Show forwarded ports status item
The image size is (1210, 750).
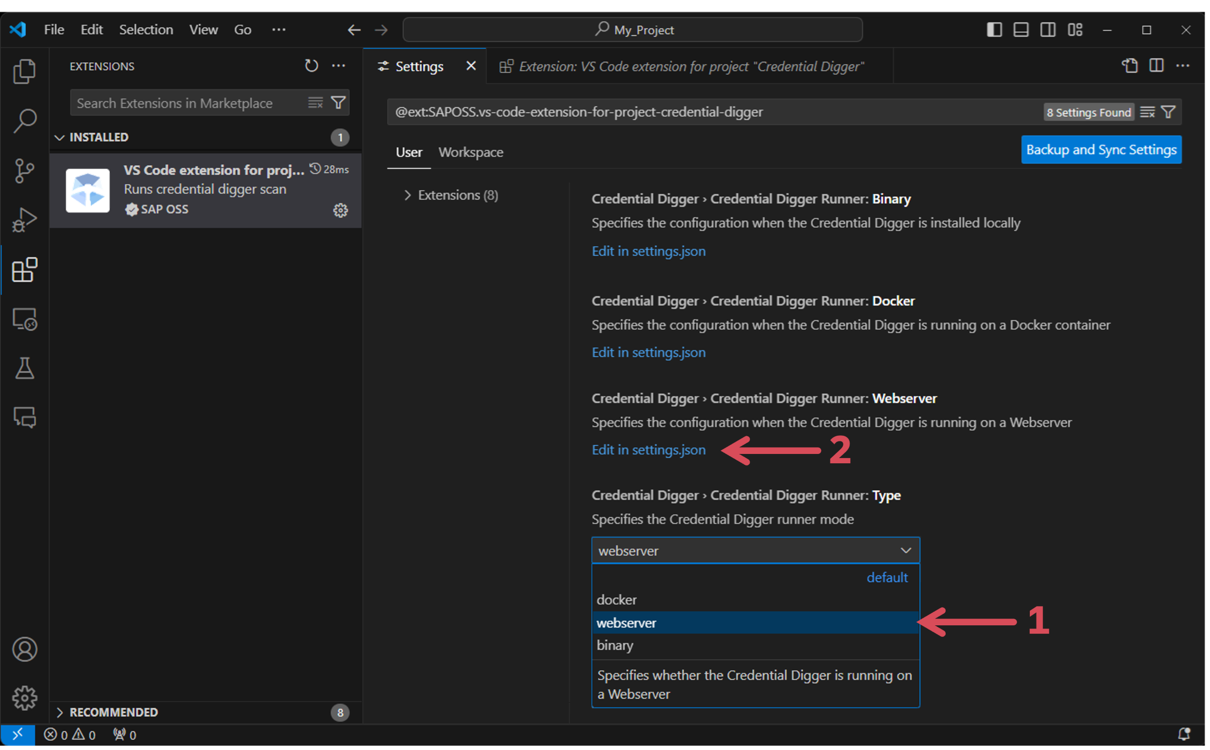(x=125, y=734)
